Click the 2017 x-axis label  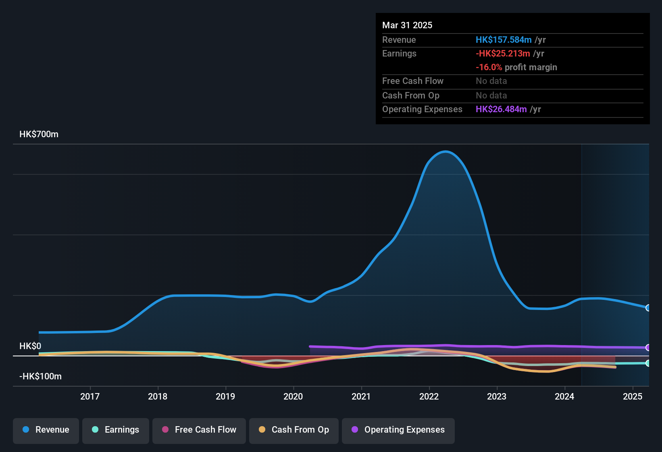[x=90, y=396]
